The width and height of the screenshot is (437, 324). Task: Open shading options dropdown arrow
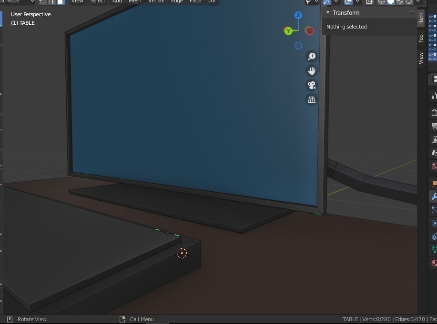pyautogui.click(x=418, y=2)
